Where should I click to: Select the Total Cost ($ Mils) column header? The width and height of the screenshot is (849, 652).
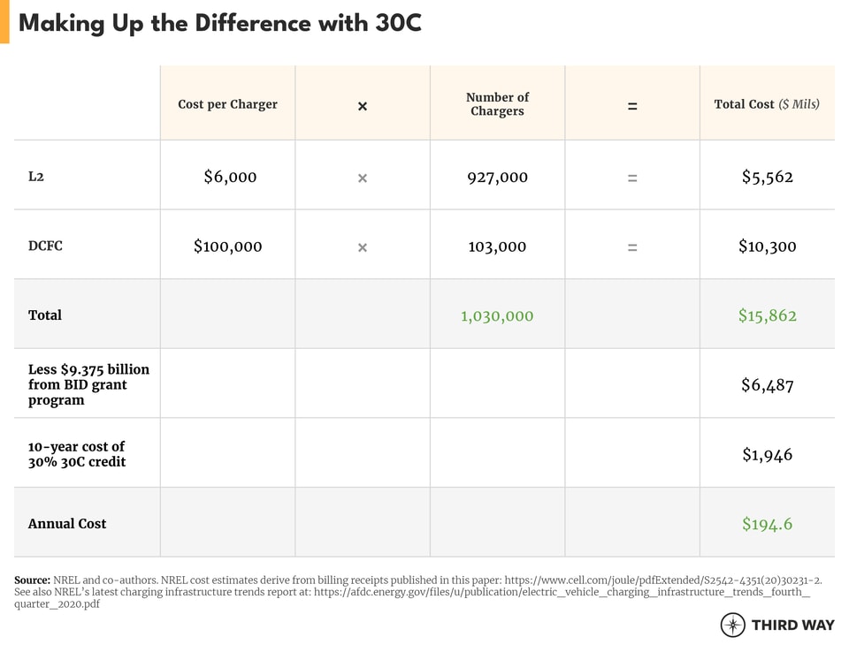coord(767,104)
